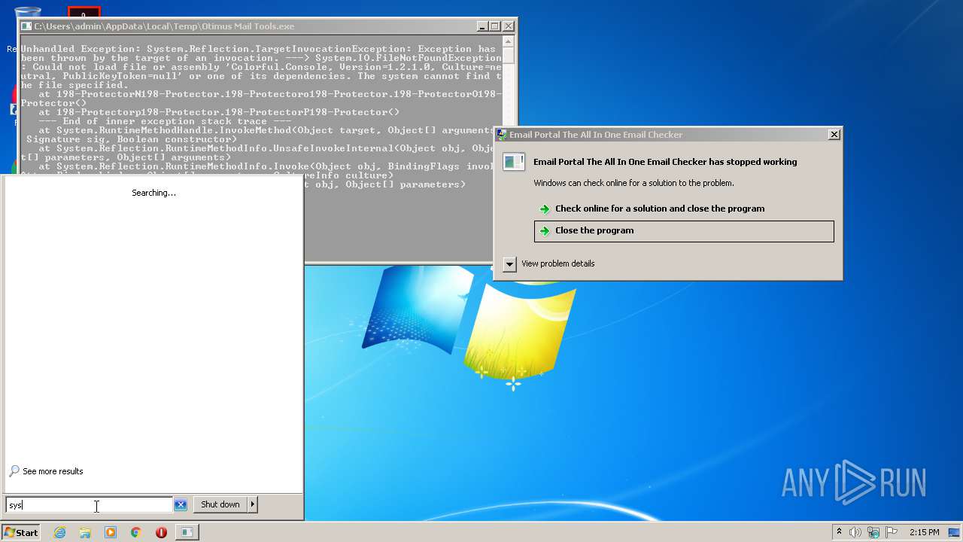This screenshot has height=542, width=963.
Task: Click the console window system menu icon
Action: (26, 26)
